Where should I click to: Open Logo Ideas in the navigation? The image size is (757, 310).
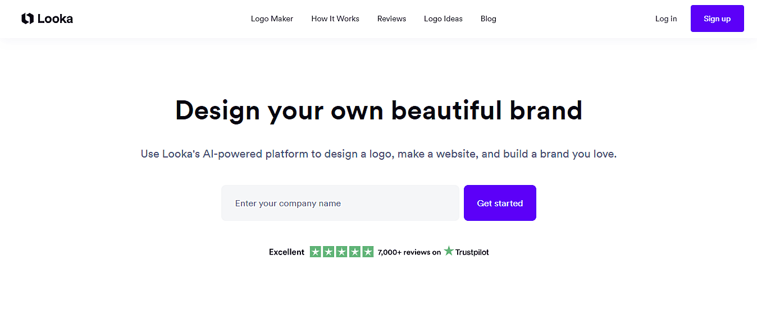(443, 18)
